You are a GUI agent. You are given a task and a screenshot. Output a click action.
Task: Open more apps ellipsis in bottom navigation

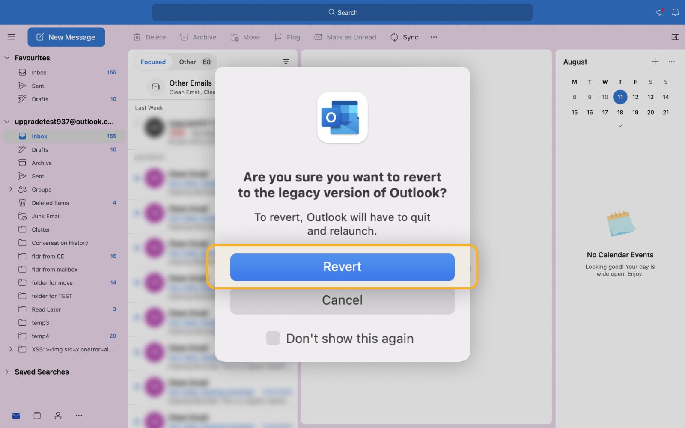pos(79,416)
